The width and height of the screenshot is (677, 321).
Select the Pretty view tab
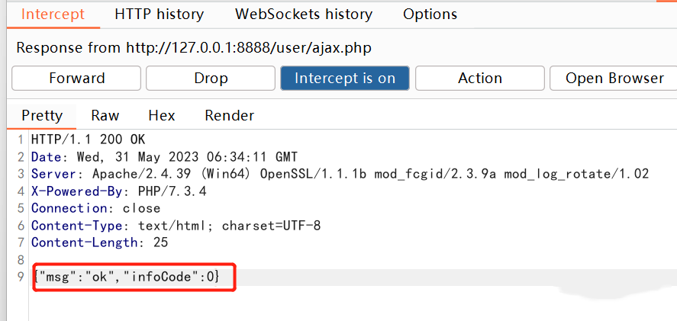click(42, 116)
